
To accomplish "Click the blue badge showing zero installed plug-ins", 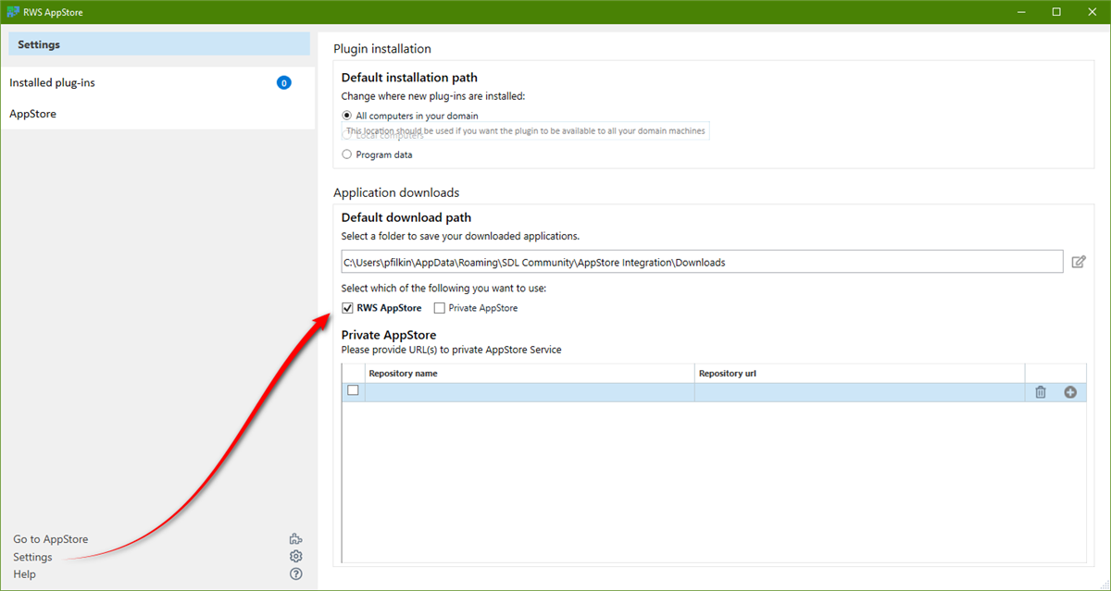I will click(283, 82).
